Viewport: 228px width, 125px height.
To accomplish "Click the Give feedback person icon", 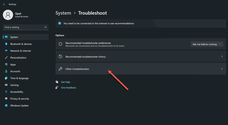I will coord(57,87).
